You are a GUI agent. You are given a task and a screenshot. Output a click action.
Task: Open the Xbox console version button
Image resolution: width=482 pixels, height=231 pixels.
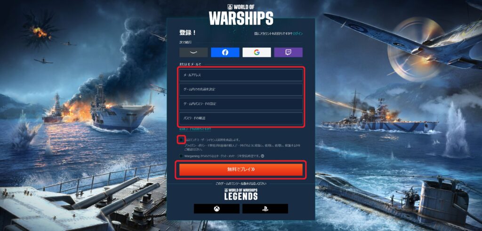tap(217, 208)
